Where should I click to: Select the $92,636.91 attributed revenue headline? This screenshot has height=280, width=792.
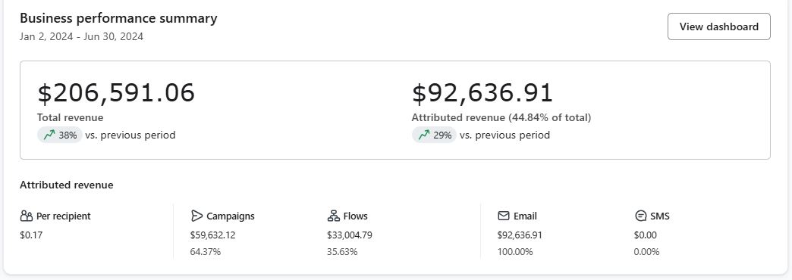click(482, 93)
